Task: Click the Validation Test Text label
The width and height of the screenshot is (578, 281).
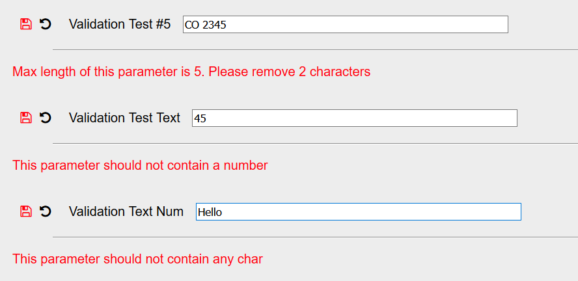Action: 124,118
